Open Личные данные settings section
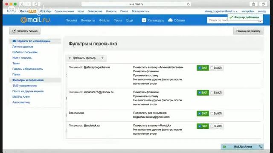The image size is (273, 153). pos(23,47)
